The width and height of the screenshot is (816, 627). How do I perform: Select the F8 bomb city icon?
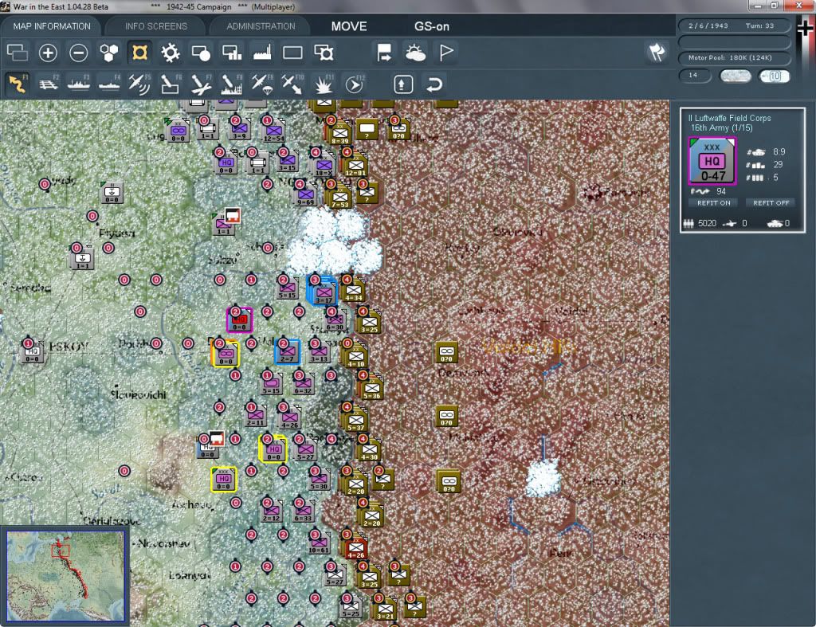232,84
